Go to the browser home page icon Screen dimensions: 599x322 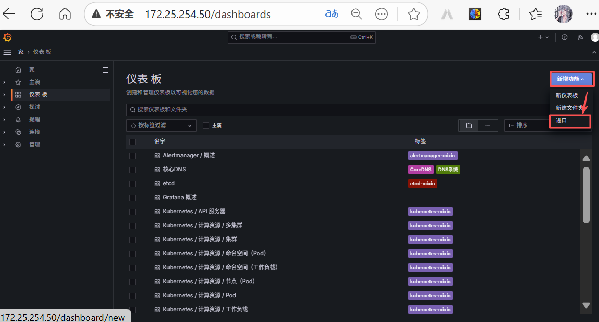tap(65, 14)
